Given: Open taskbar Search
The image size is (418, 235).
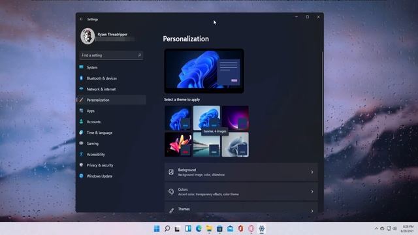Looking at the screenshot, I should (x=167, y=228).
